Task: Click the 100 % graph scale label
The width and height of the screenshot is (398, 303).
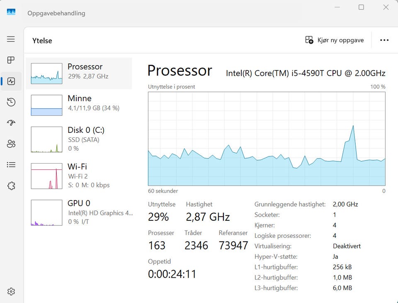Action: pyautogui.click(x=378, y=87)
